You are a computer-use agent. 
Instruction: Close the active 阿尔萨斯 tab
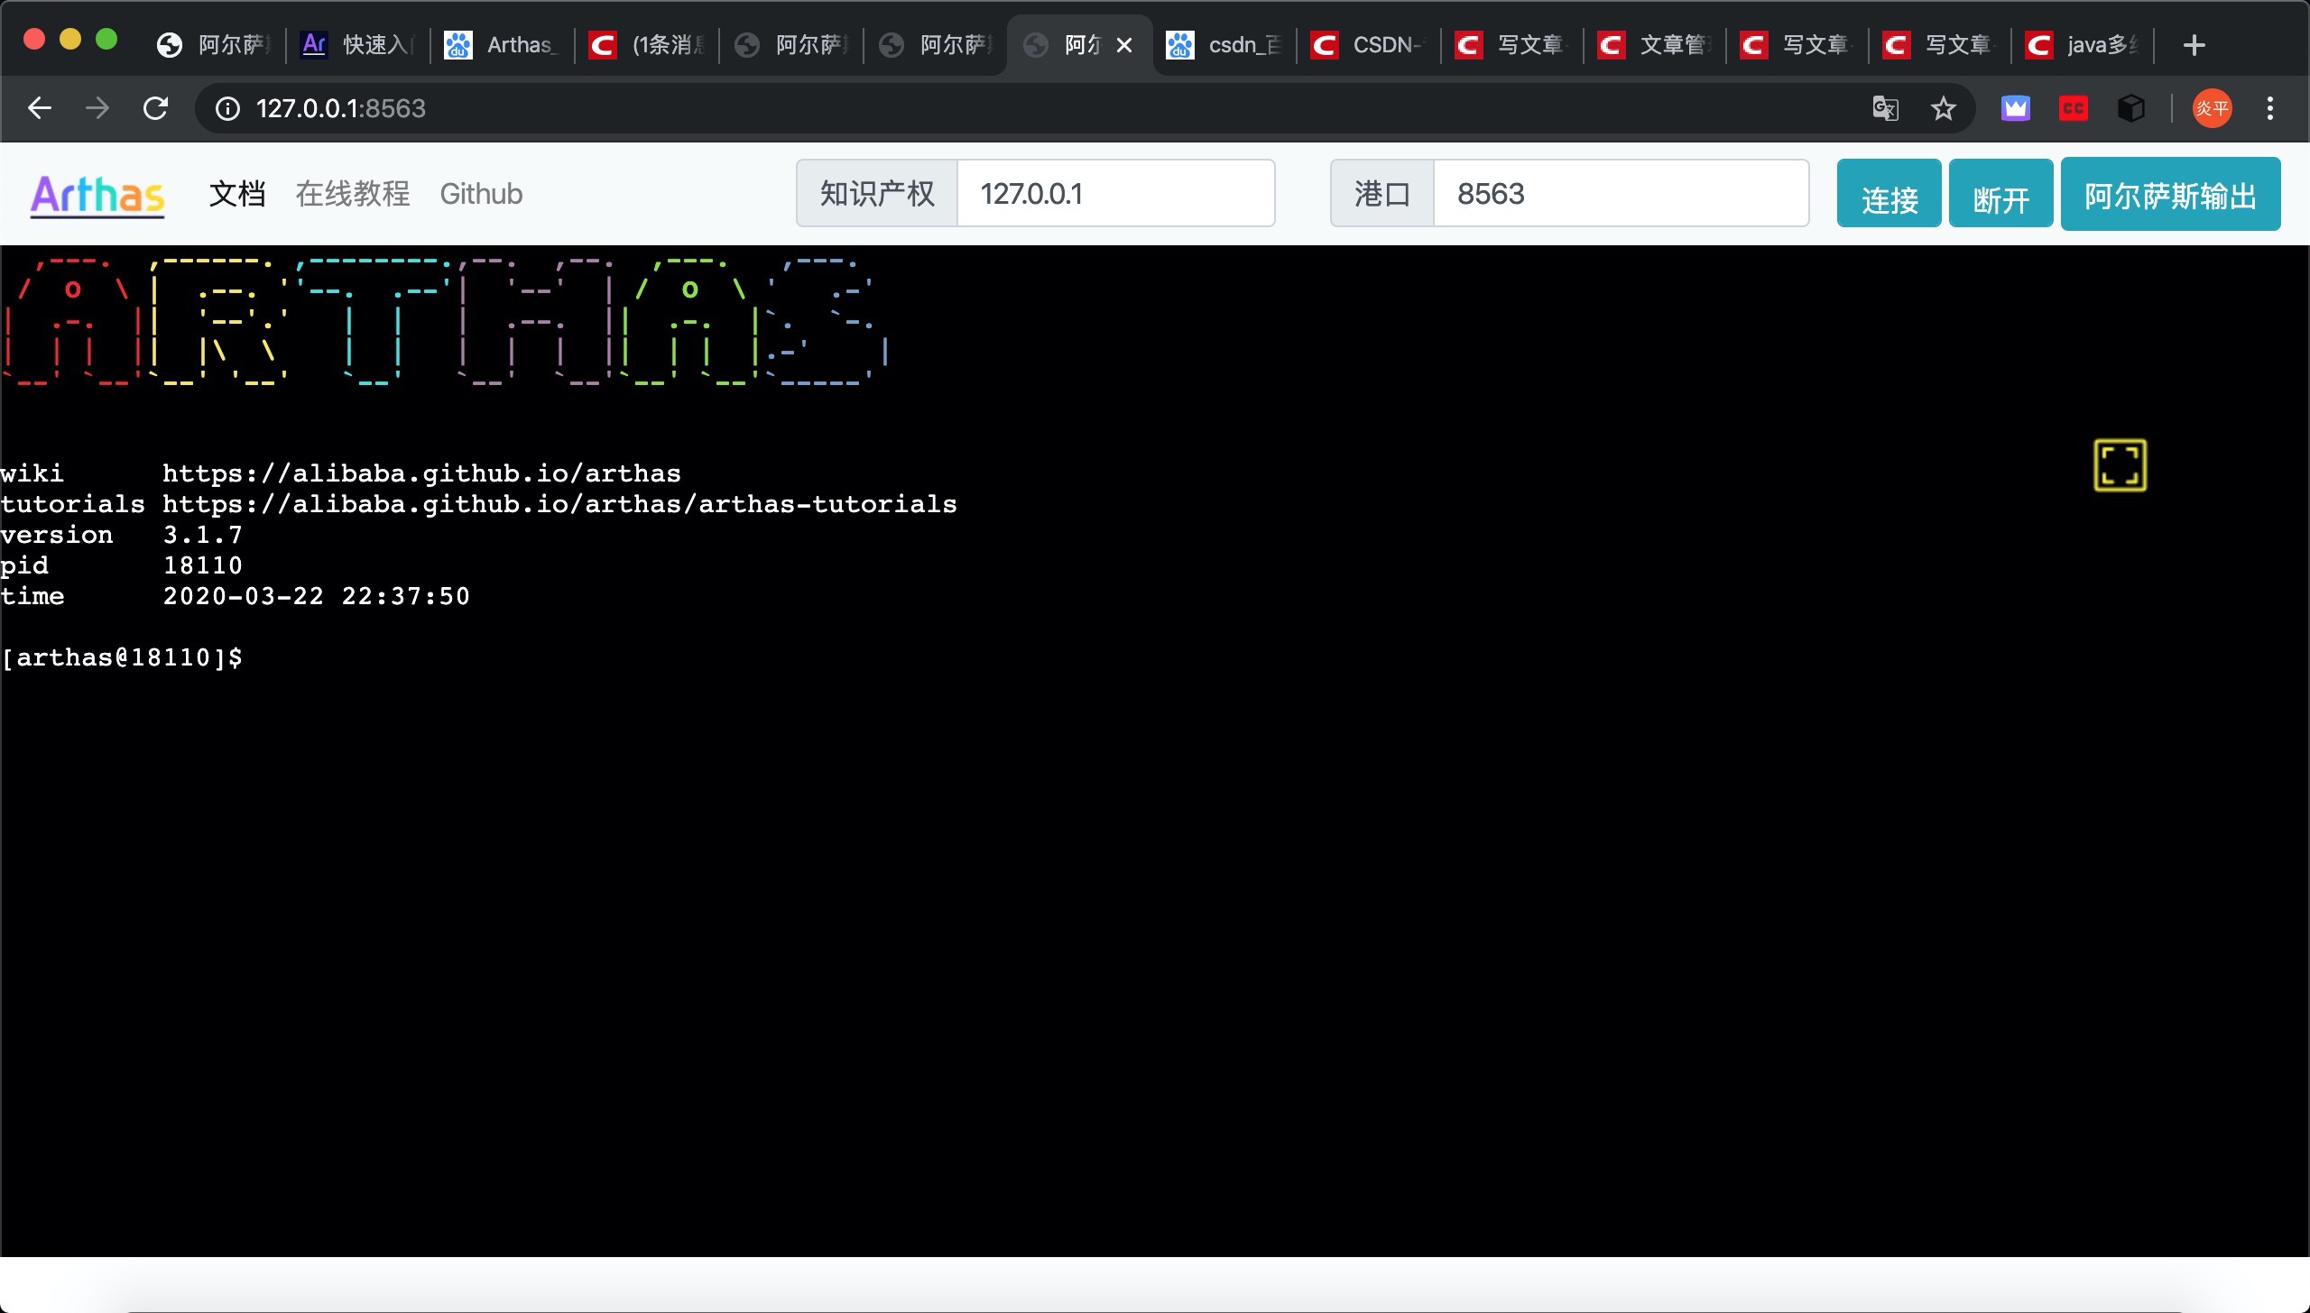[1124, 45]
